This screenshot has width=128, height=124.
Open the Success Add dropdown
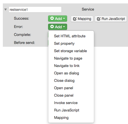pos(57,19)
